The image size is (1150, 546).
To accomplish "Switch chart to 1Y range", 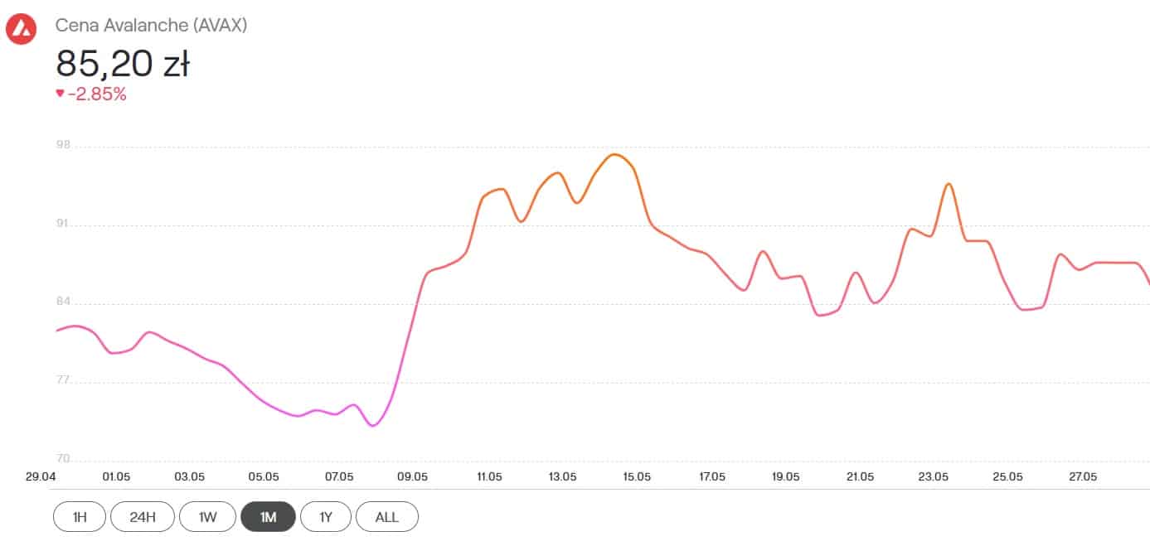I will pyautogui.click(x=326, y=517).
